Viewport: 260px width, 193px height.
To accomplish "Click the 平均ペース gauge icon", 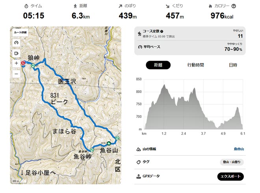I will click(x=140, y=47).
